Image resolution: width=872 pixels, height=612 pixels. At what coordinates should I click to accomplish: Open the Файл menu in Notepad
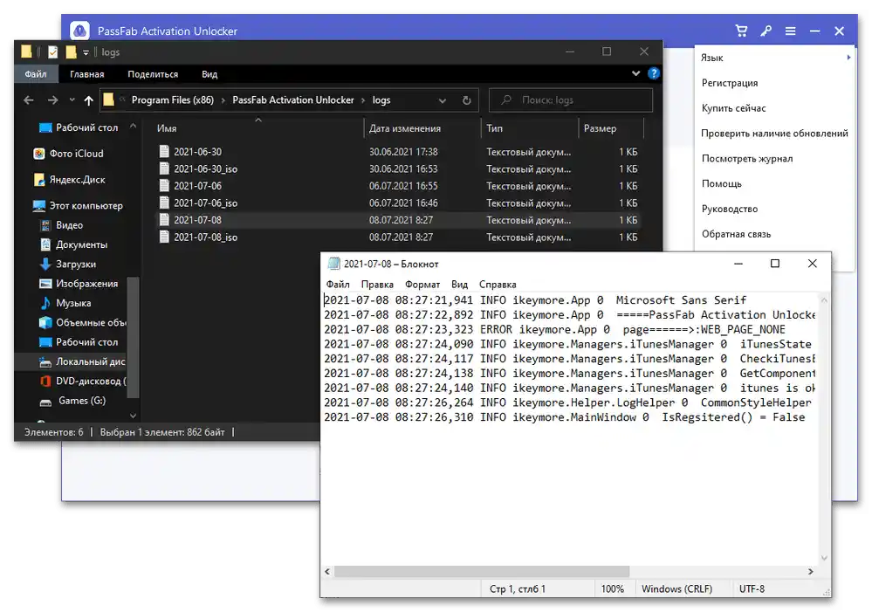pos(338,285)
